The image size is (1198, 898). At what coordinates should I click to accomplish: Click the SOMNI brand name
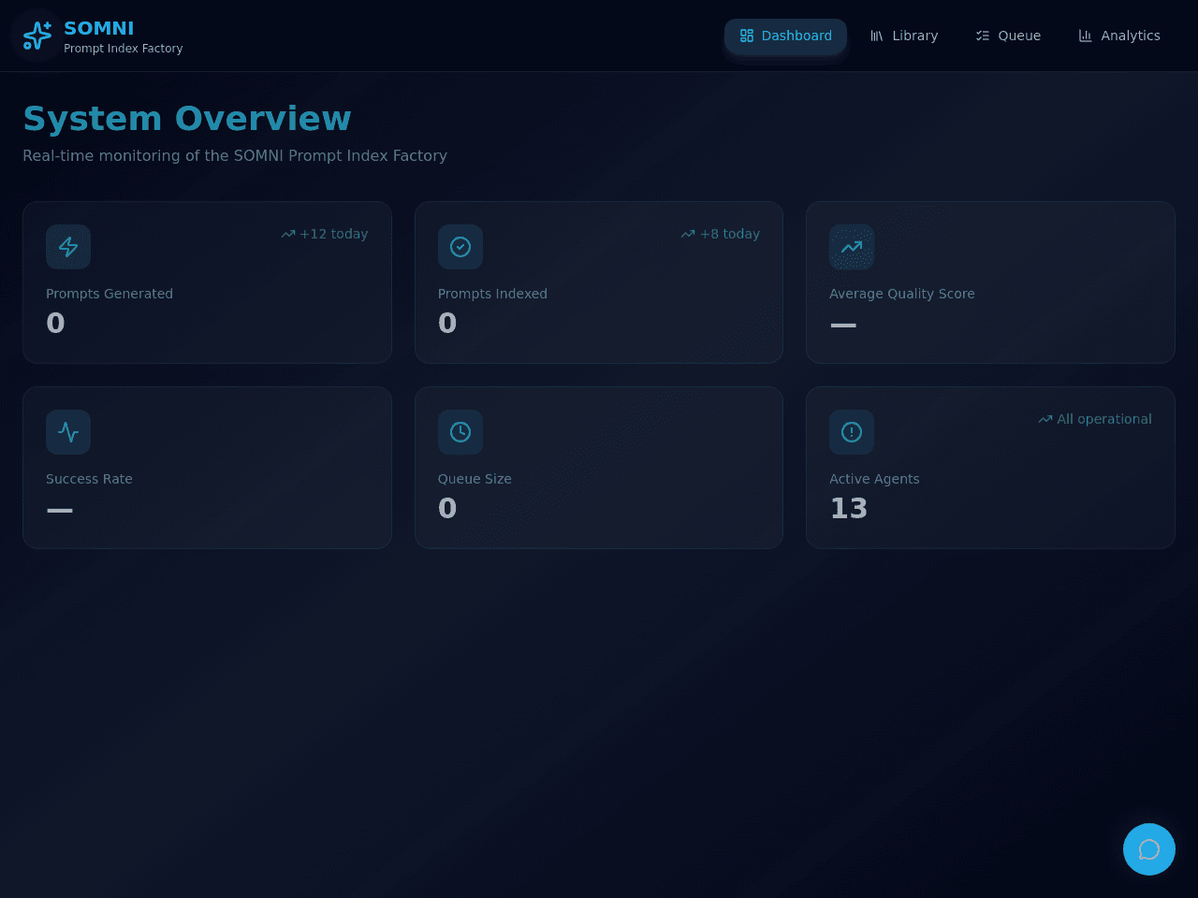[x=99, y=28]
